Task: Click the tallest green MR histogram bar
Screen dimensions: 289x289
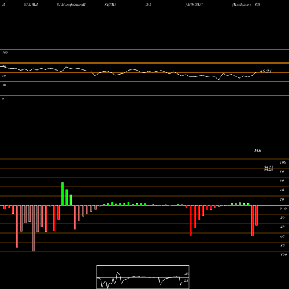Action: pos(62,194)
